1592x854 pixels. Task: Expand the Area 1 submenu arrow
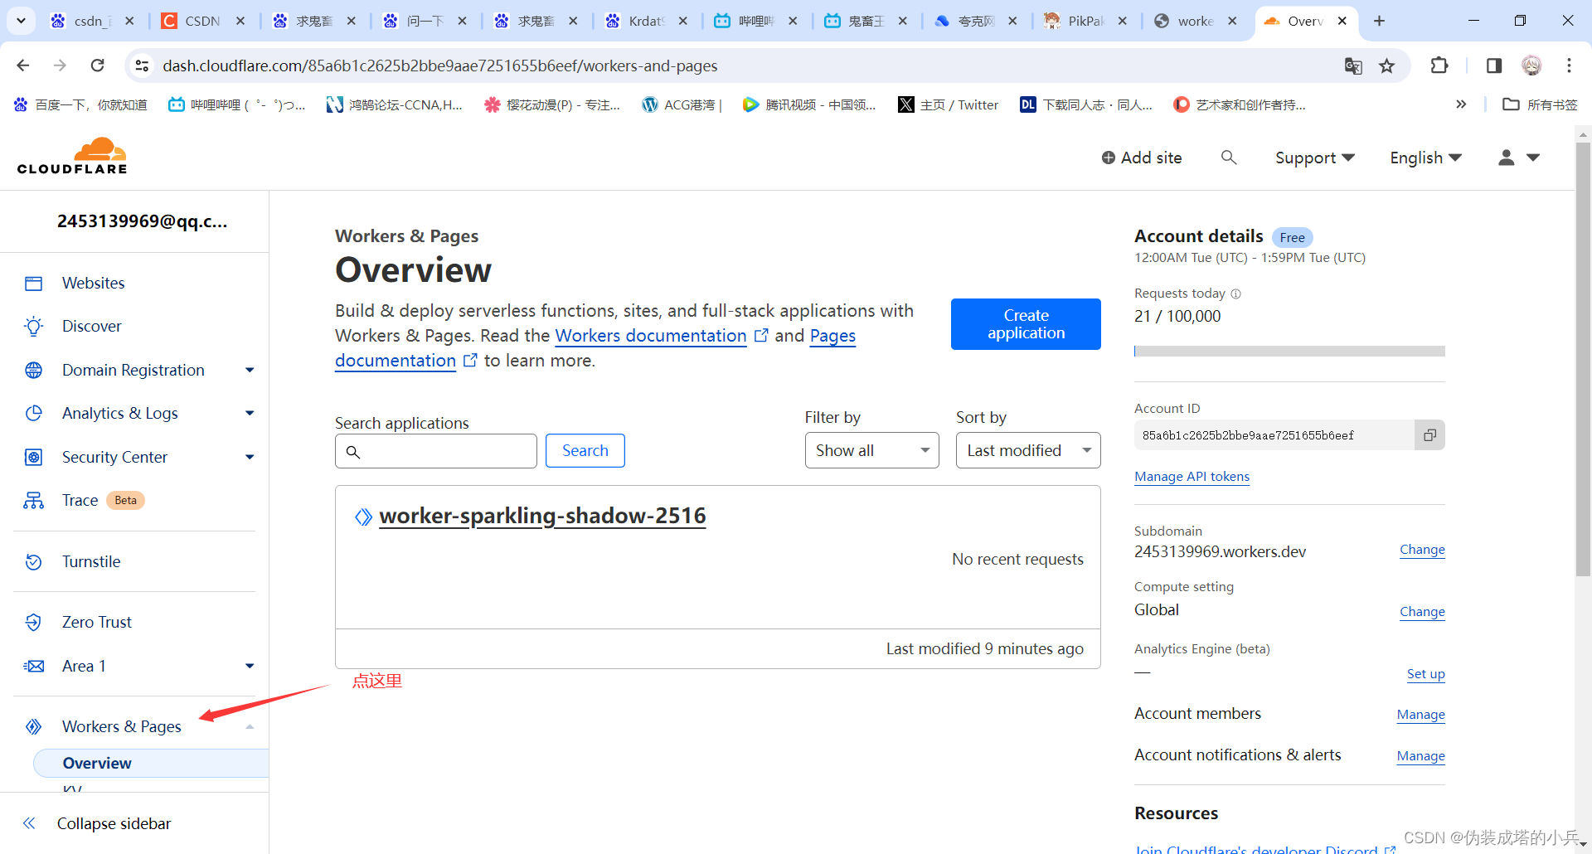tap(250, 667)
